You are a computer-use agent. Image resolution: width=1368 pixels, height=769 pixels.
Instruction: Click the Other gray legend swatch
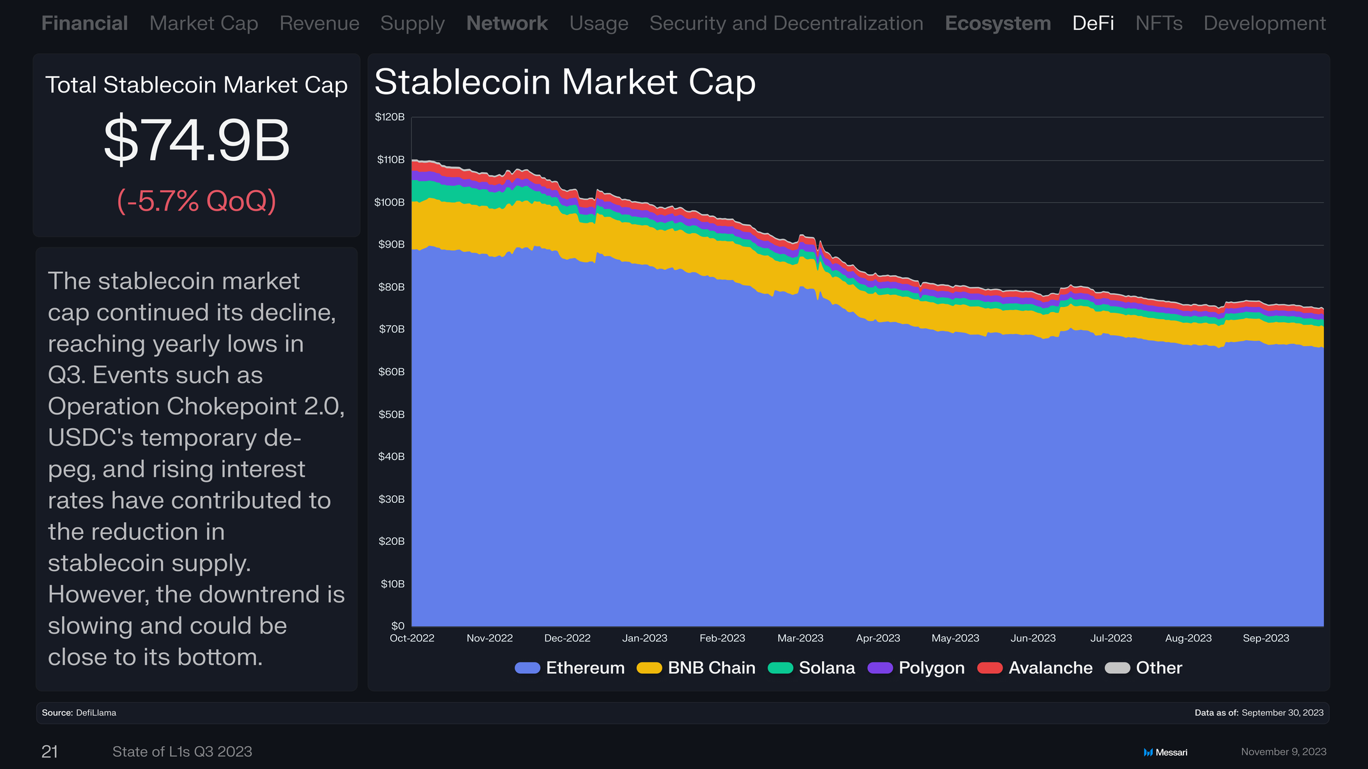tap(1118, 668)
